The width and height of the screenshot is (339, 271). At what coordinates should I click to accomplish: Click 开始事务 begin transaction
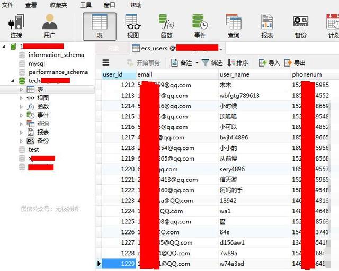pyautogui.click(x=144, y=63)
